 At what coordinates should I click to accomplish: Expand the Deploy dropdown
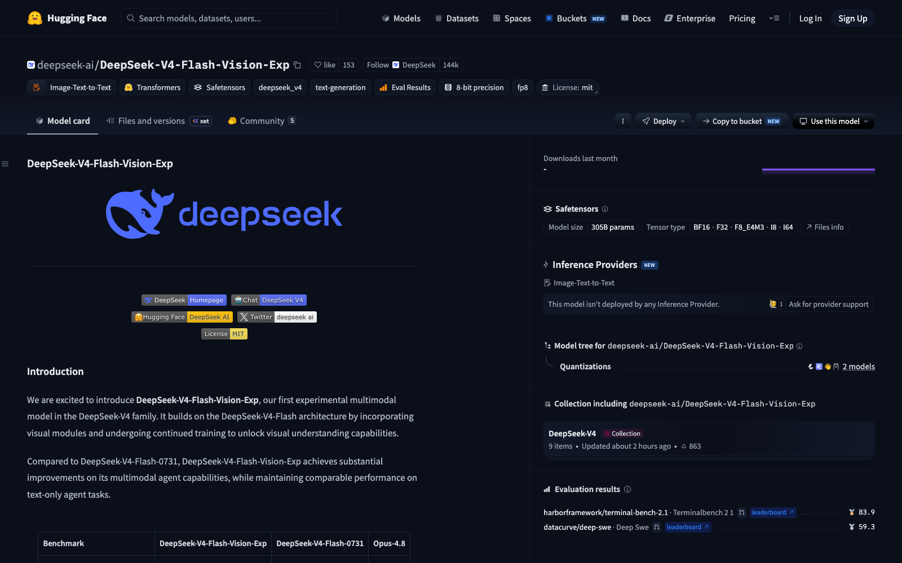click(x=663, y=121)
